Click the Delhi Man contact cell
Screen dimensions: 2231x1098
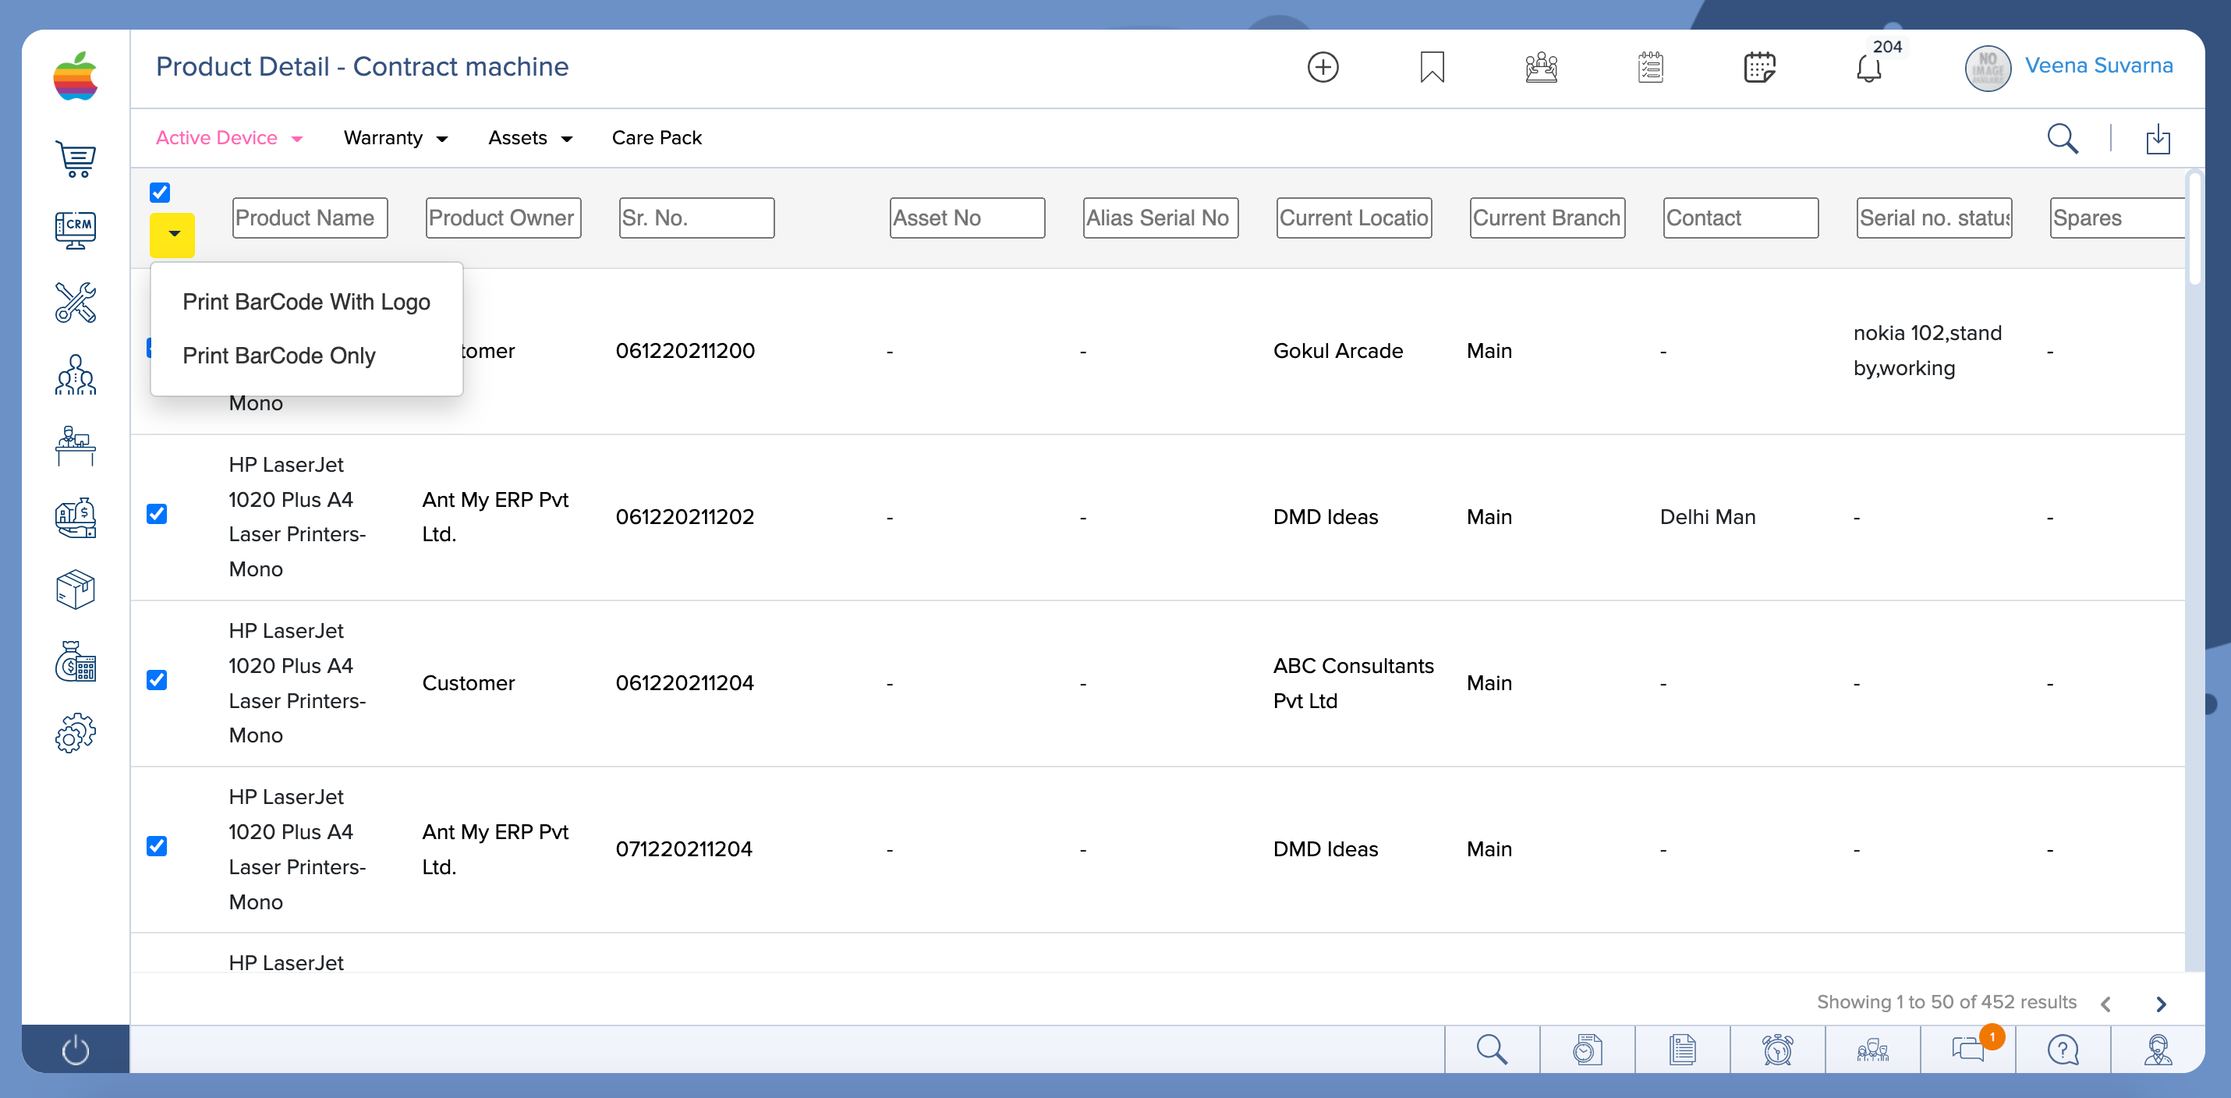[1707, 517]
